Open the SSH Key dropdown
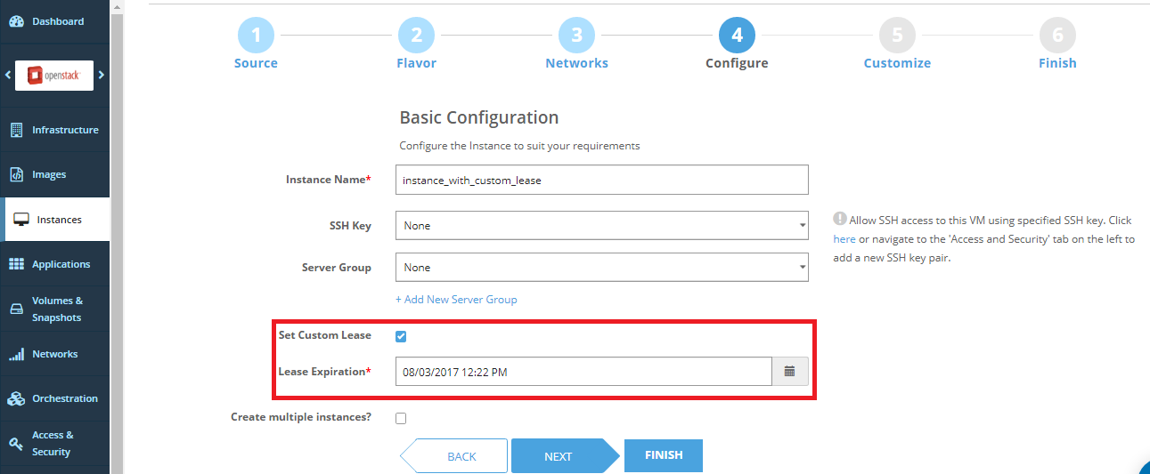 (x=601, y=226)
